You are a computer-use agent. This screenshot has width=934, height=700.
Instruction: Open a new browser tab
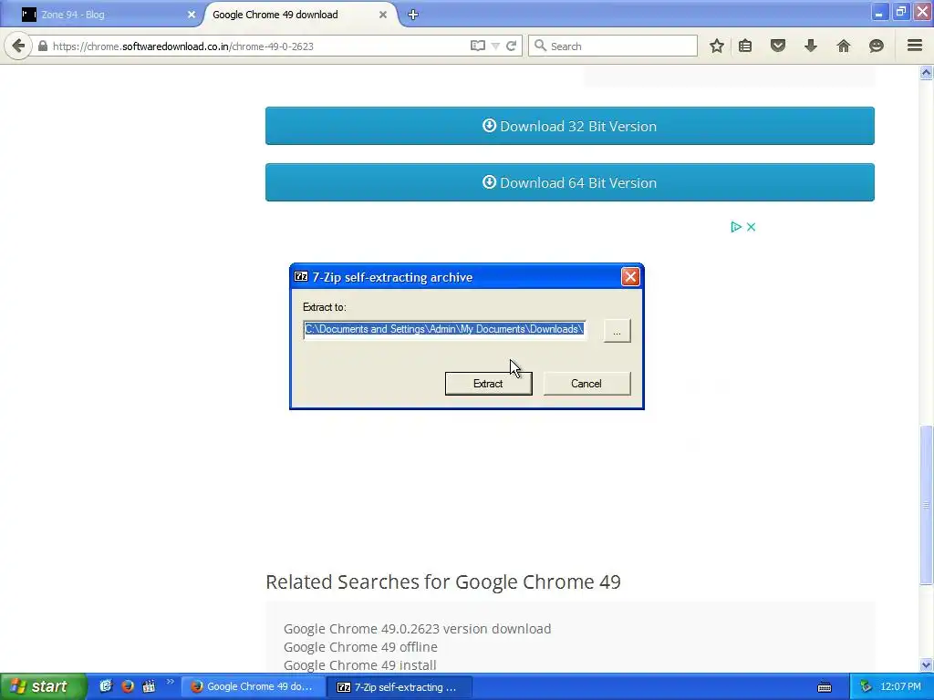[413, 15]
